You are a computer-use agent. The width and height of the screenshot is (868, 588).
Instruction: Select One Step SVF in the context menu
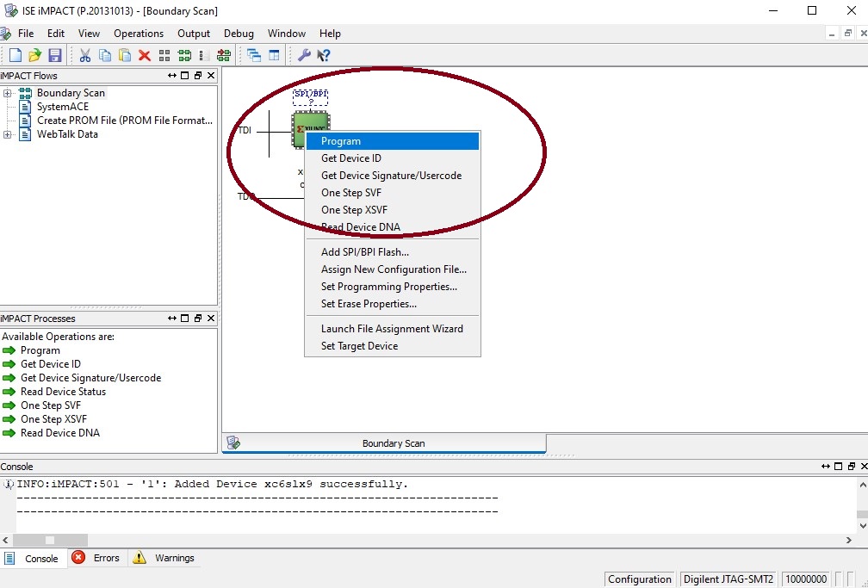[393, 193]
